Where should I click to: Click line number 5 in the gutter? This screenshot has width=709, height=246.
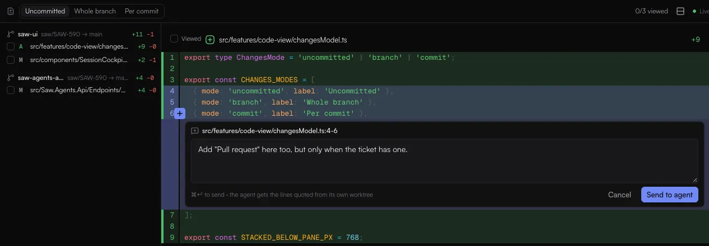[x=172, y=102]
